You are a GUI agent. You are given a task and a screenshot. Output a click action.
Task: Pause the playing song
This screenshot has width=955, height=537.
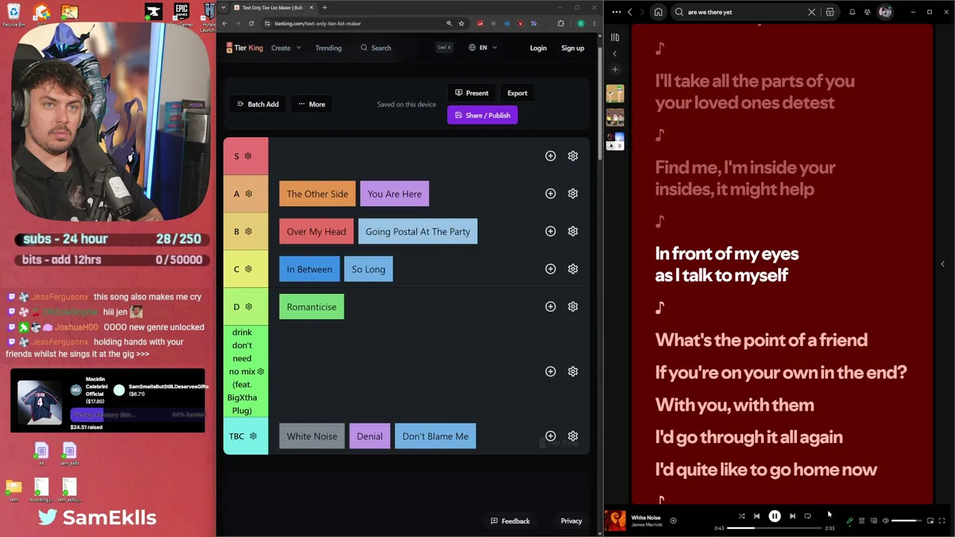coord(774,516)
